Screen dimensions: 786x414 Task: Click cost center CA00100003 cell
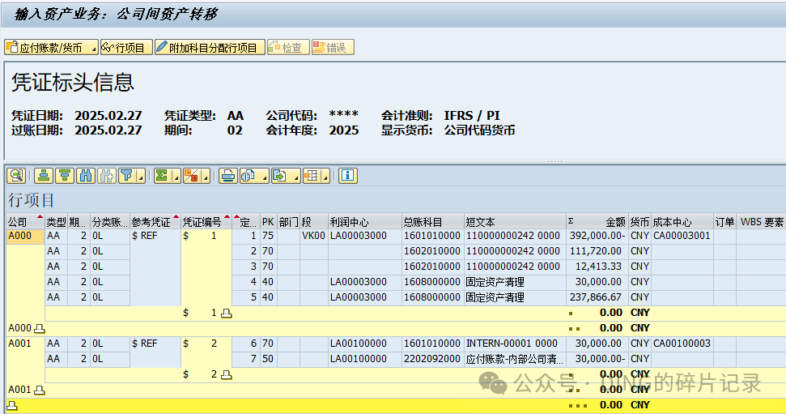coord(682,344)
